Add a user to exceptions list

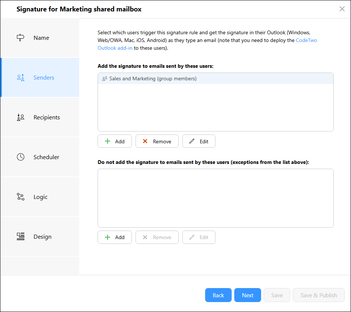(x=115, y=237)
